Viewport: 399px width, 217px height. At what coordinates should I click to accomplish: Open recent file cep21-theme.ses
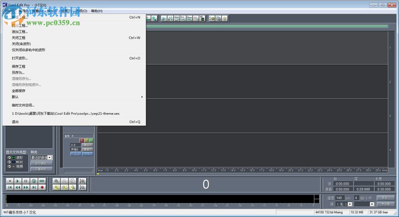click(x=75, y=113)
